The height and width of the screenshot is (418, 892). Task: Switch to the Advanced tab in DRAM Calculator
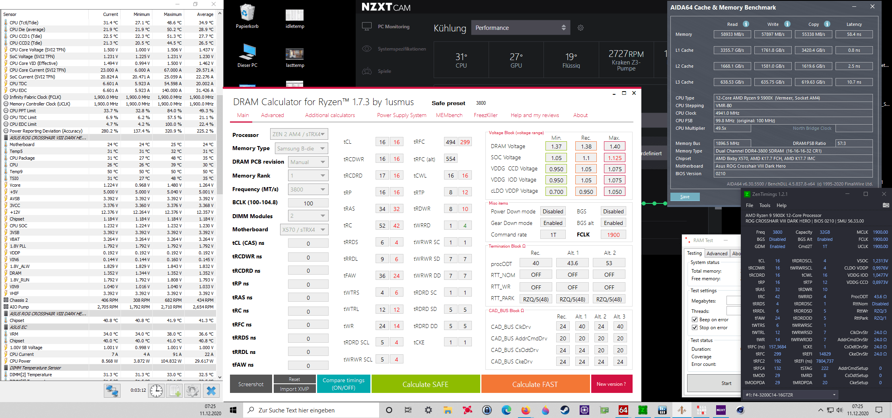click(x=273, y=115)
